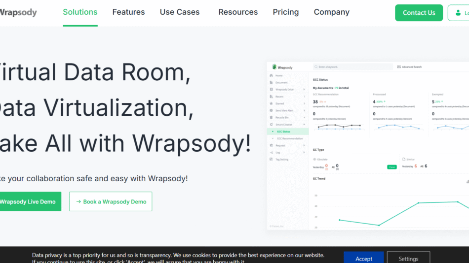This screenshot has width=469, height=263.
Task: Select GCC Status in sidebar
Action: (288, 131)
